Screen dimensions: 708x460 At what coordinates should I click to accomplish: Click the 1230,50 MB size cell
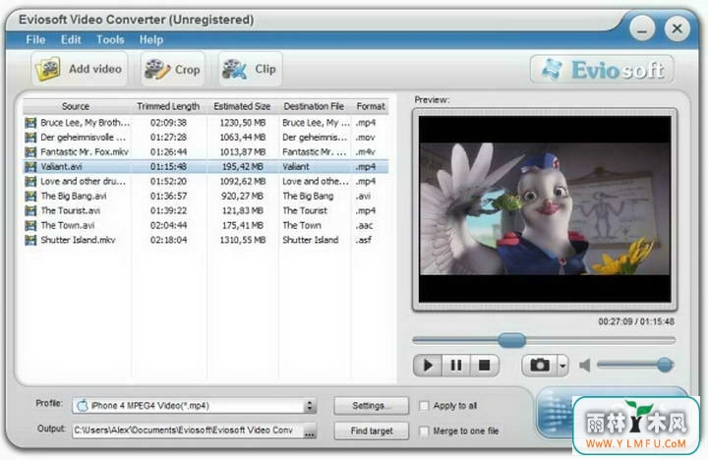click(x=243, y=123)
